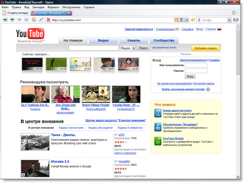
Task: Click the rewind button in Opera toolbar
Action: [5, 20]
